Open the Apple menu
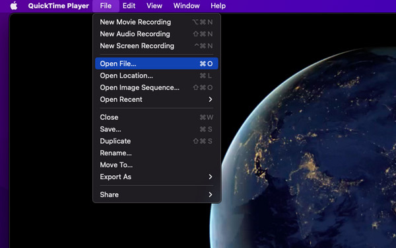This screenshot has width=396, height=248. click(14, 5)
